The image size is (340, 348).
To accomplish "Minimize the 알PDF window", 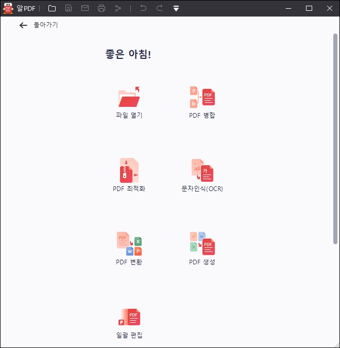I will pos(288,8).
